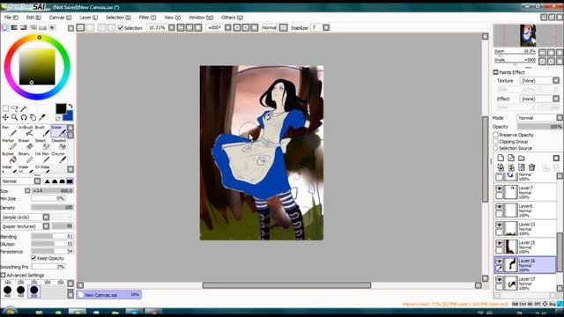Select the Hand pan tool
Viewport: 564px width, 317px height.
[x=33, y=117]
